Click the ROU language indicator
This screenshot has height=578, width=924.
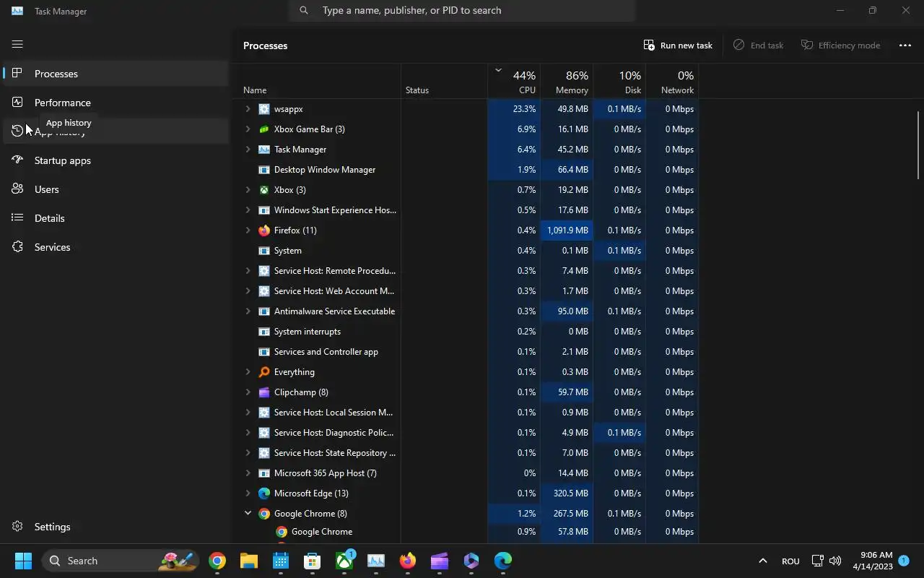[790, 561]
